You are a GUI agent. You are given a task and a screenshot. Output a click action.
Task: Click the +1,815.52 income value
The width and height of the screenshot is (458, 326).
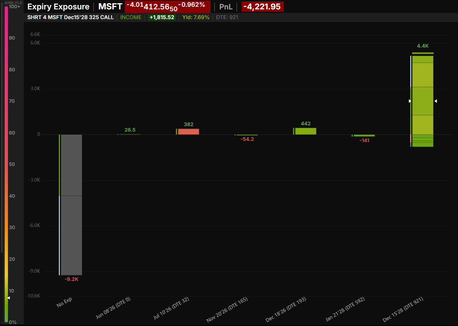click(162, 17)
